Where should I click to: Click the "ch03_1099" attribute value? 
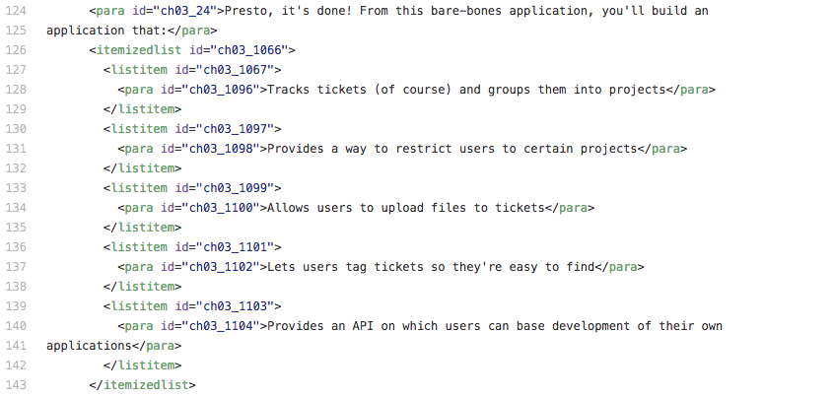pyautogui.click(x=240, y=188)
